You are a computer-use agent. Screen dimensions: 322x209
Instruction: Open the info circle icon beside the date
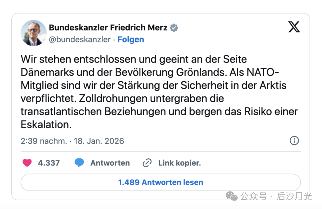[x=294, y=141]
